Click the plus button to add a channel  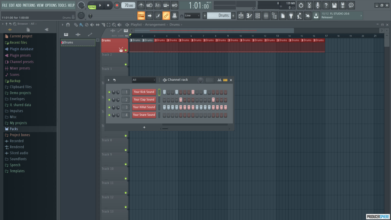[144, 127]
